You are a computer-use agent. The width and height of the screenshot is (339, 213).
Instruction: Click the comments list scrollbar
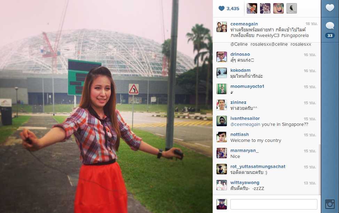(320, 170)
